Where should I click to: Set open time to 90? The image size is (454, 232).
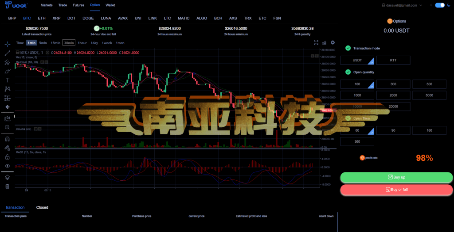click(x=393, y=130)
